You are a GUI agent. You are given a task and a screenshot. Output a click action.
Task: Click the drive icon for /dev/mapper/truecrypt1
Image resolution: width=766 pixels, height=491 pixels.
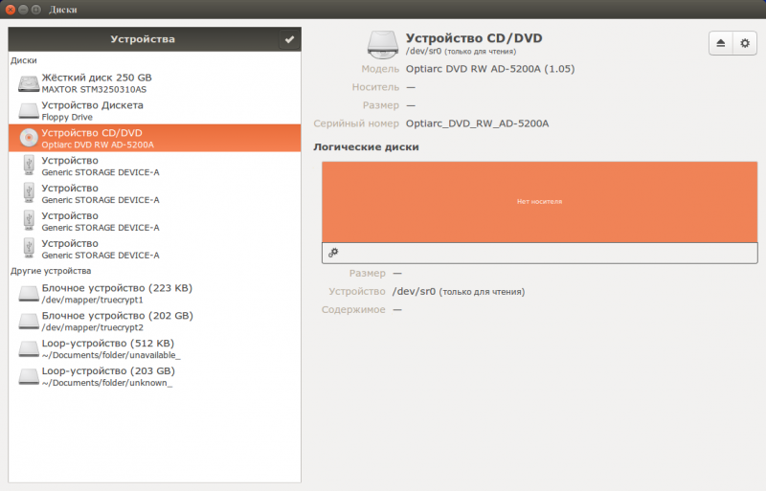click(29, 294)
